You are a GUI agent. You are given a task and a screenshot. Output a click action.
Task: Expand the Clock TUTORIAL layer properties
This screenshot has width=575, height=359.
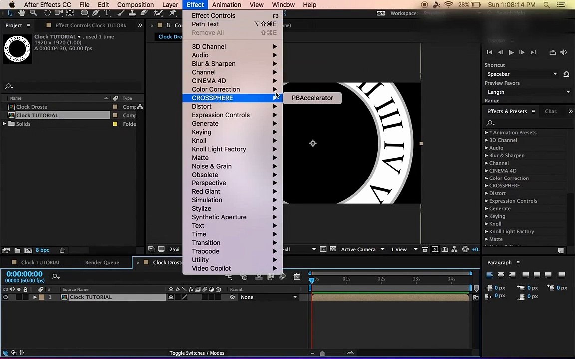(x=35, y=297)
